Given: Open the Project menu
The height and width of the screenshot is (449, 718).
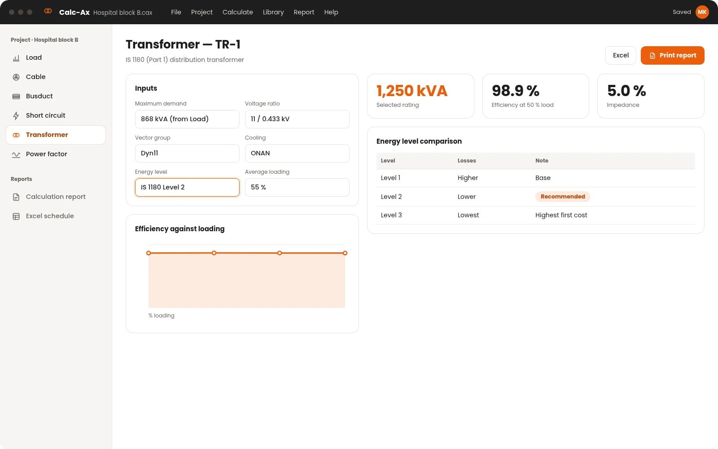Looking at the screenshot, I should pyautogui.click(x=201, y=12).
